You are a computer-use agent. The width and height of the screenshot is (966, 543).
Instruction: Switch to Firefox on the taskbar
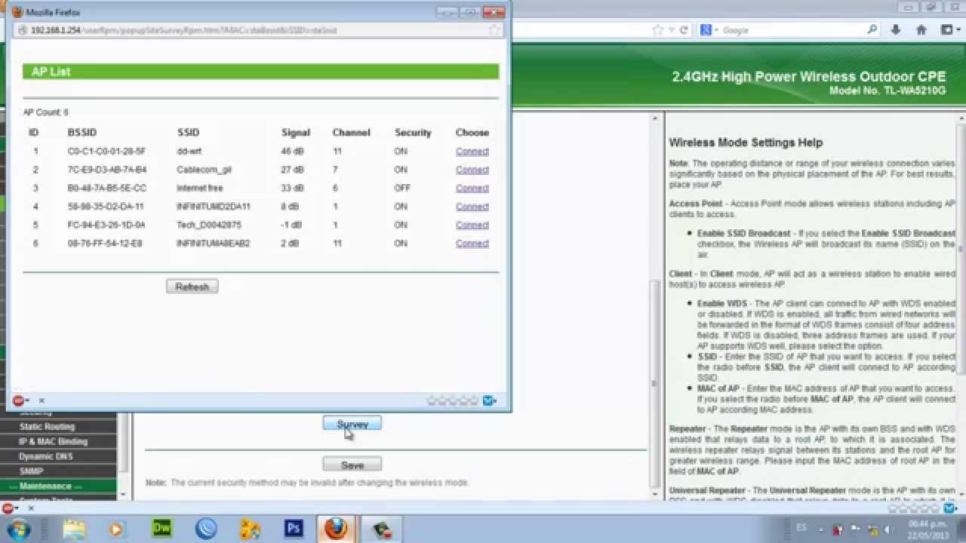tap(337, 529)
